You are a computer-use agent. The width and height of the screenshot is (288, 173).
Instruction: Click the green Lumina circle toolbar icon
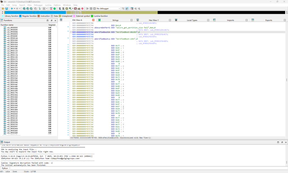(x=54, y=9)
